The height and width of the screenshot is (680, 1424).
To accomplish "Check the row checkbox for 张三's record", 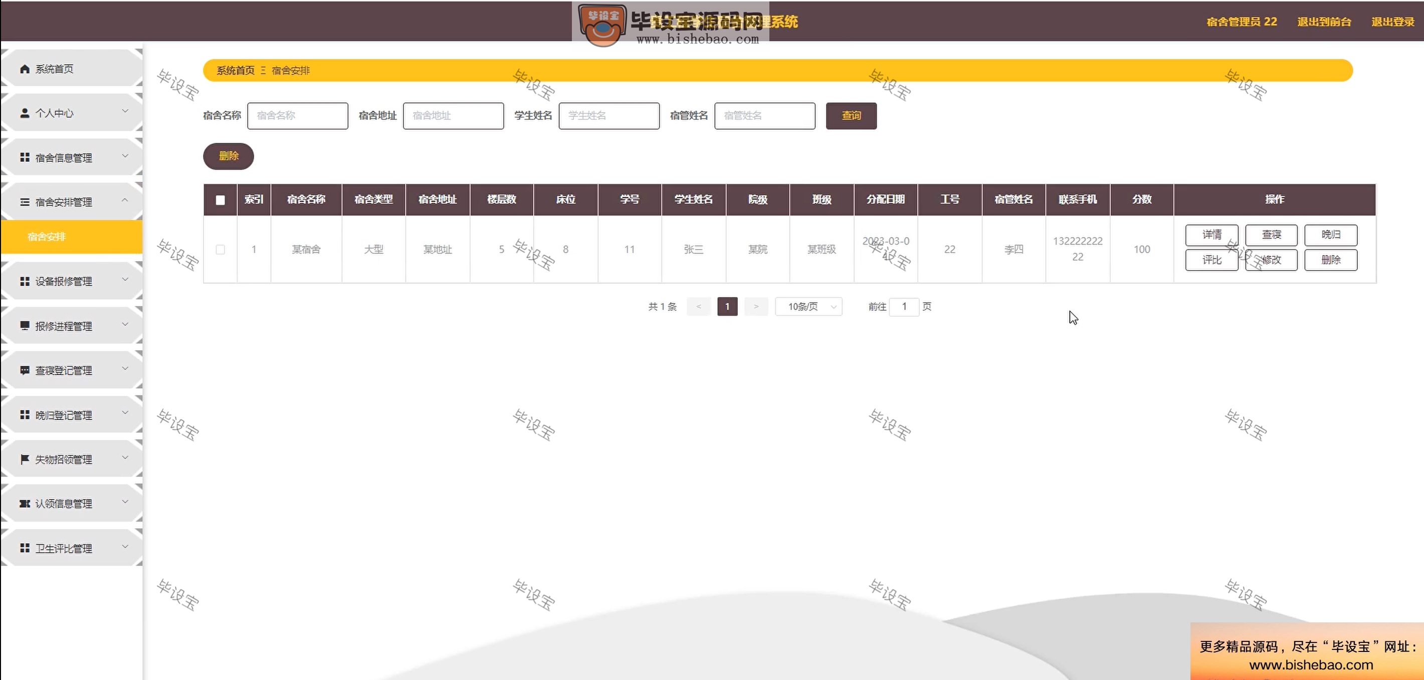I will coord(220,250).
